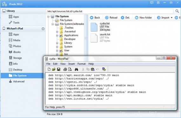Open WordPad View menu
The image size is (181, 118).
(63, 64)
